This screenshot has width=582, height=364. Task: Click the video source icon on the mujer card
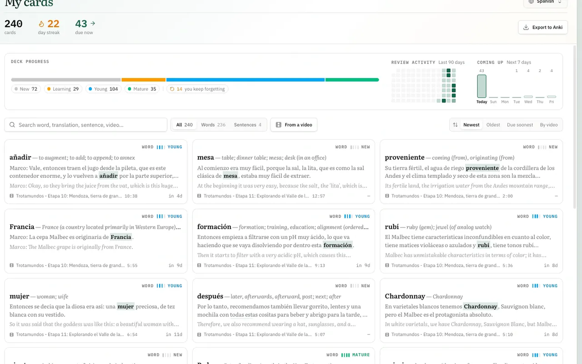pos(11,334)
